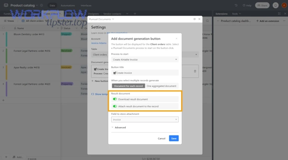Click the Preparing status tag
Image resolution: width=288 pixels, height=160 pixels.
(67, 84)
